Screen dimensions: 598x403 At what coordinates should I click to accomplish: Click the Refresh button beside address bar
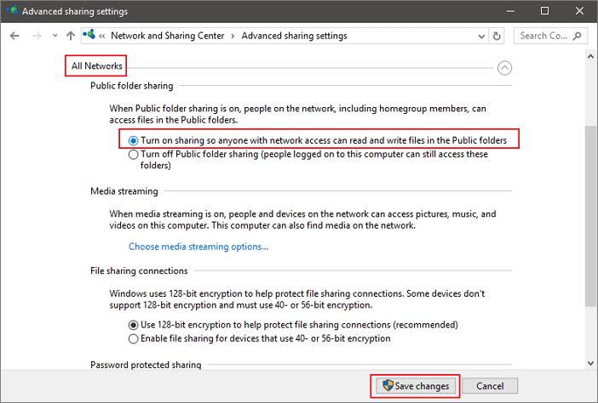coord(497,36)
